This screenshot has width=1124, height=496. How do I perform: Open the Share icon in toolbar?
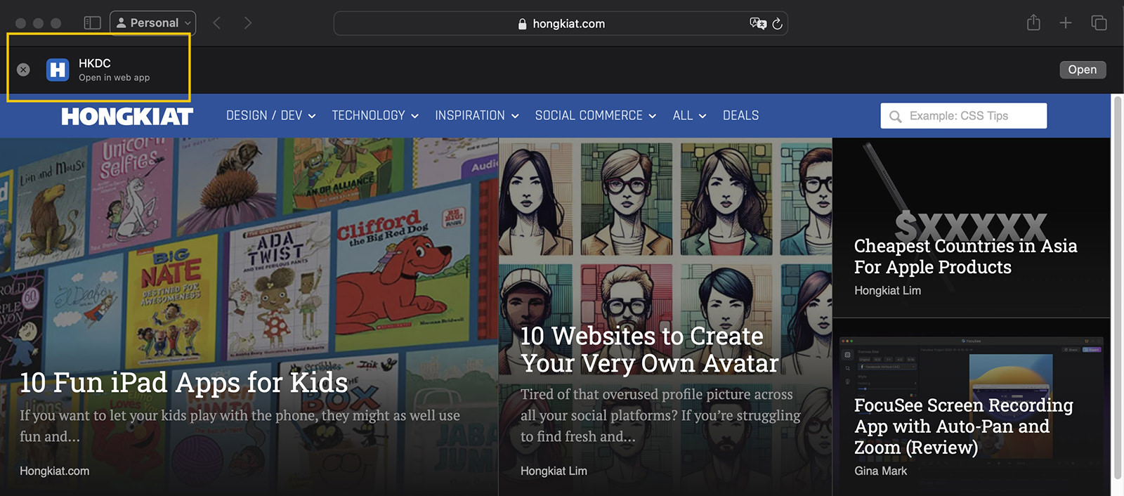click(1033, 22)
